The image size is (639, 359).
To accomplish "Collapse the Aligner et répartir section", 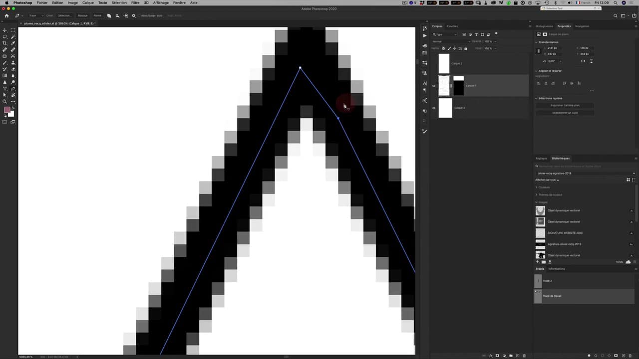I will (x=537, y=71).
